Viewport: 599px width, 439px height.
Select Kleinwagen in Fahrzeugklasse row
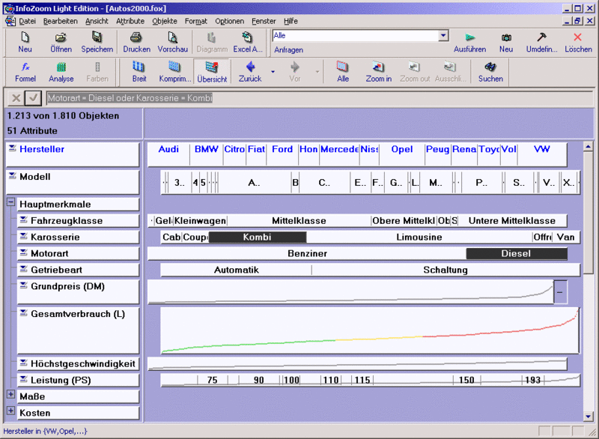[200, 221]
